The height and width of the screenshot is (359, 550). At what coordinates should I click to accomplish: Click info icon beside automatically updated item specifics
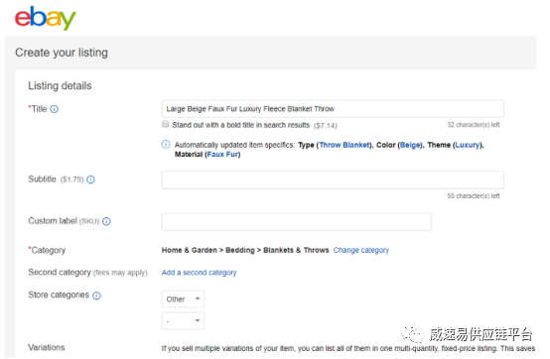tap(166, 145)
